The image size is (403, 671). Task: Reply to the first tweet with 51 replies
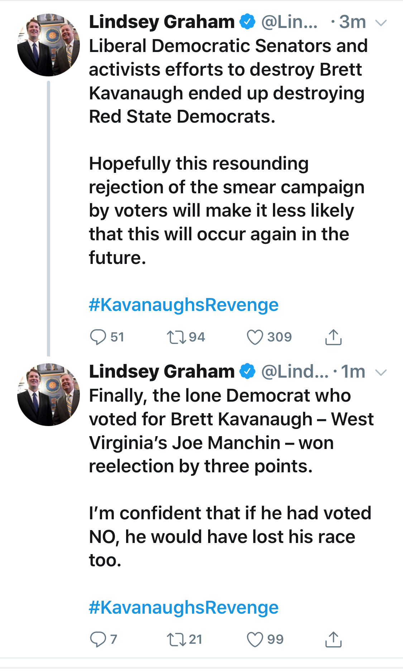pos(98,337)
